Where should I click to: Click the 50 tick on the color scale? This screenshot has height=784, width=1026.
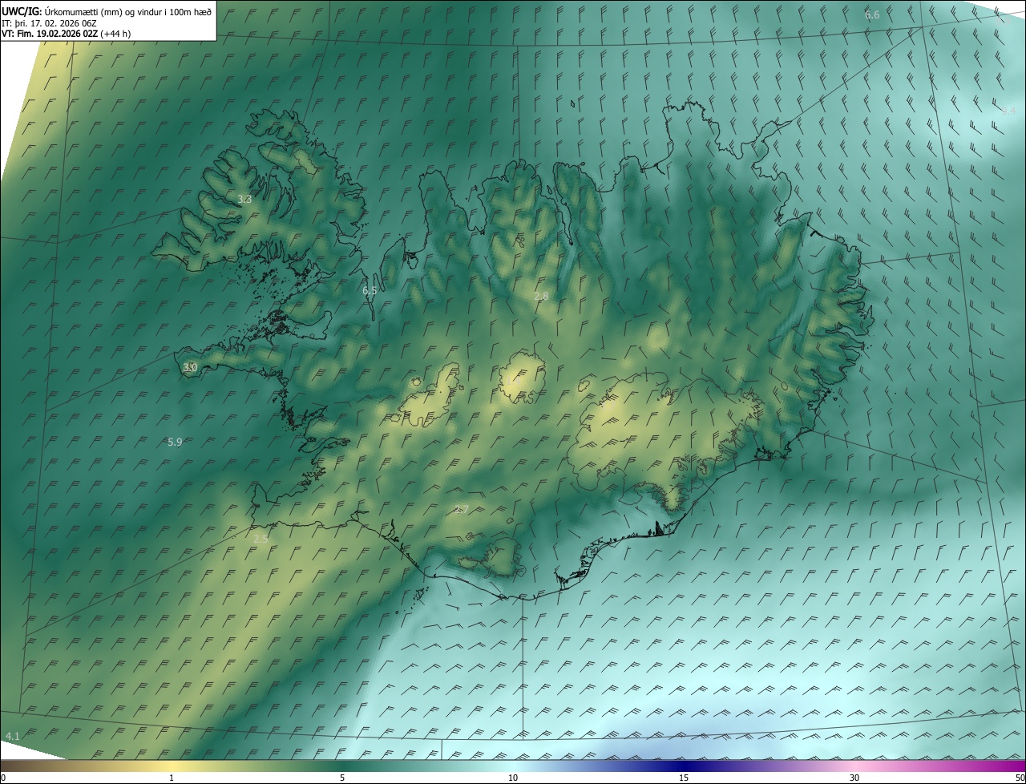pos(1020,778)
